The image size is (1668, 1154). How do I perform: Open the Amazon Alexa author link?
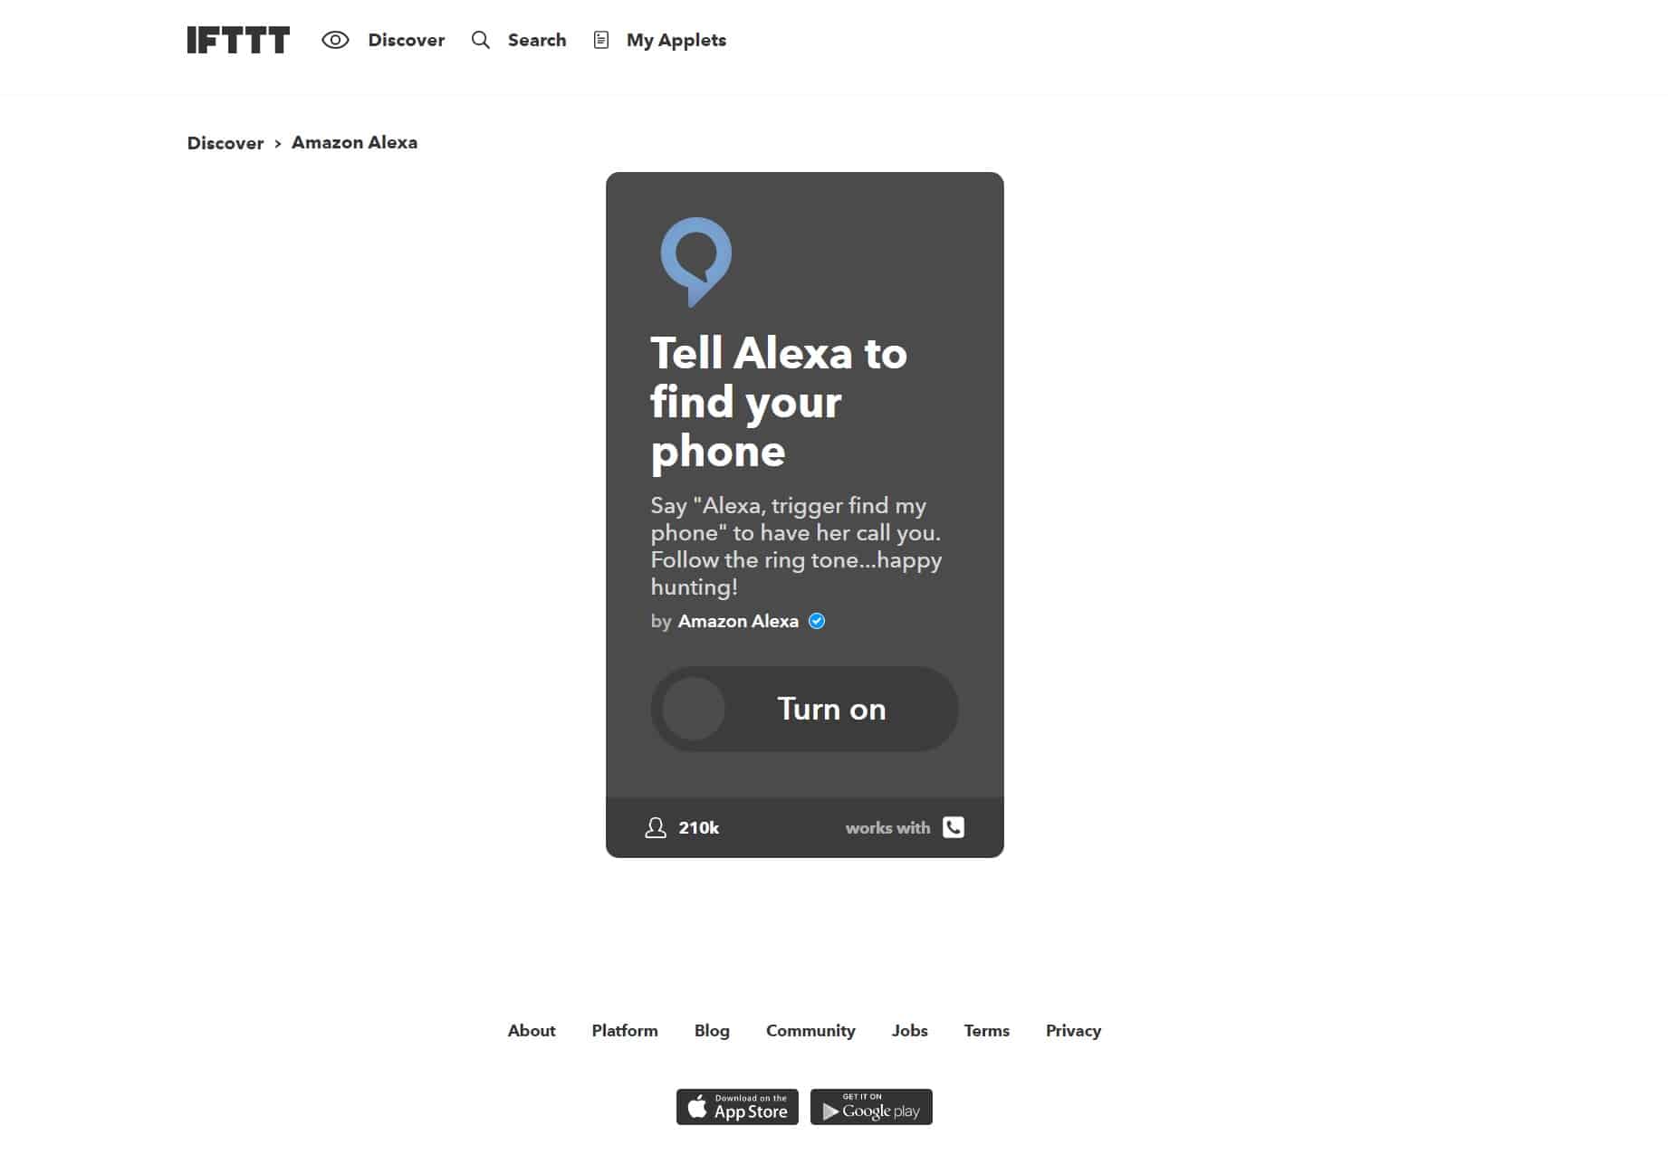(x=738, y=621)
